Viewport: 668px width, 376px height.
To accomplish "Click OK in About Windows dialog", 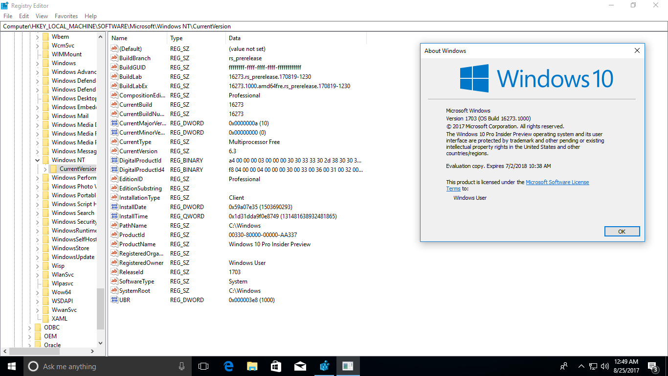I will pyautogui.click(x=622, y=232).
